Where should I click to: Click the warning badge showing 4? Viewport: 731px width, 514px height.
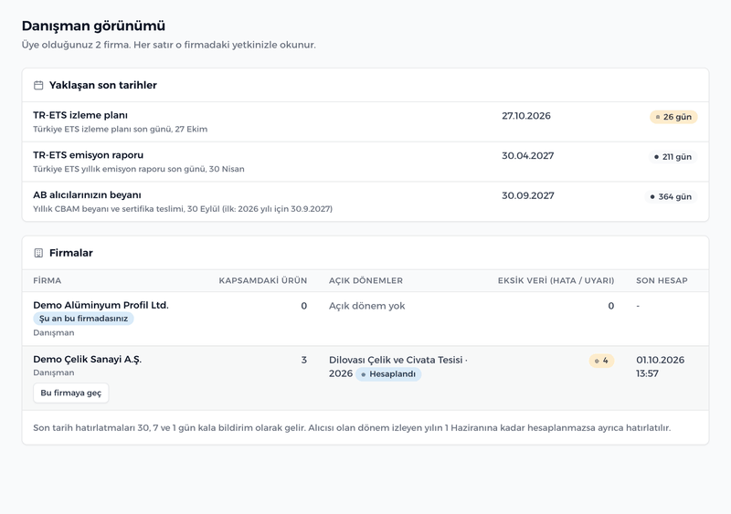[x=601, y=361]
